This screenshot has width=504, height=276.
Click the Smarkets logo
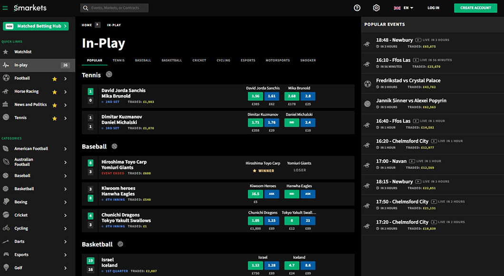[x=30, y=8]
